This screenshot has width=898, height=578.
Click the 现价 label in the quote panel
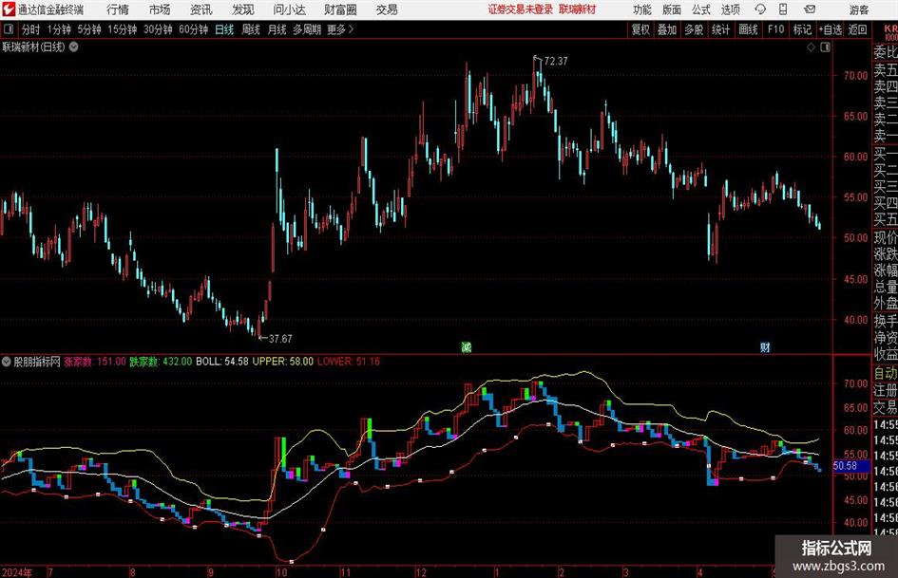[x=886, y=237]
